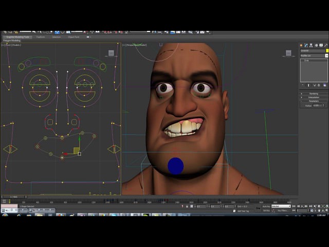Step to previous frame
Viewport: 329px width, 247px height.
pos(298,206)
